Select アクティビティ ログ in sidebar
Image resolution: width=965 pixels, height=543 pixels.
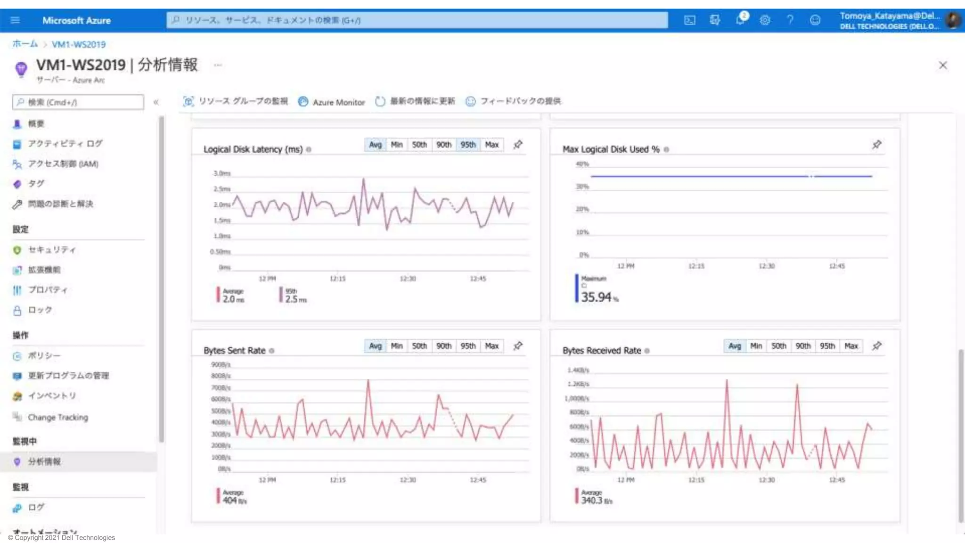pos(65,144)
